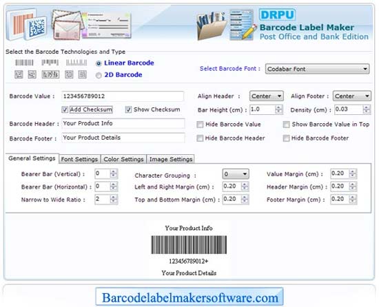Expand the Align Header dropdown
Image resolution: width=379 pixels, height=307 pixels.
267,96
